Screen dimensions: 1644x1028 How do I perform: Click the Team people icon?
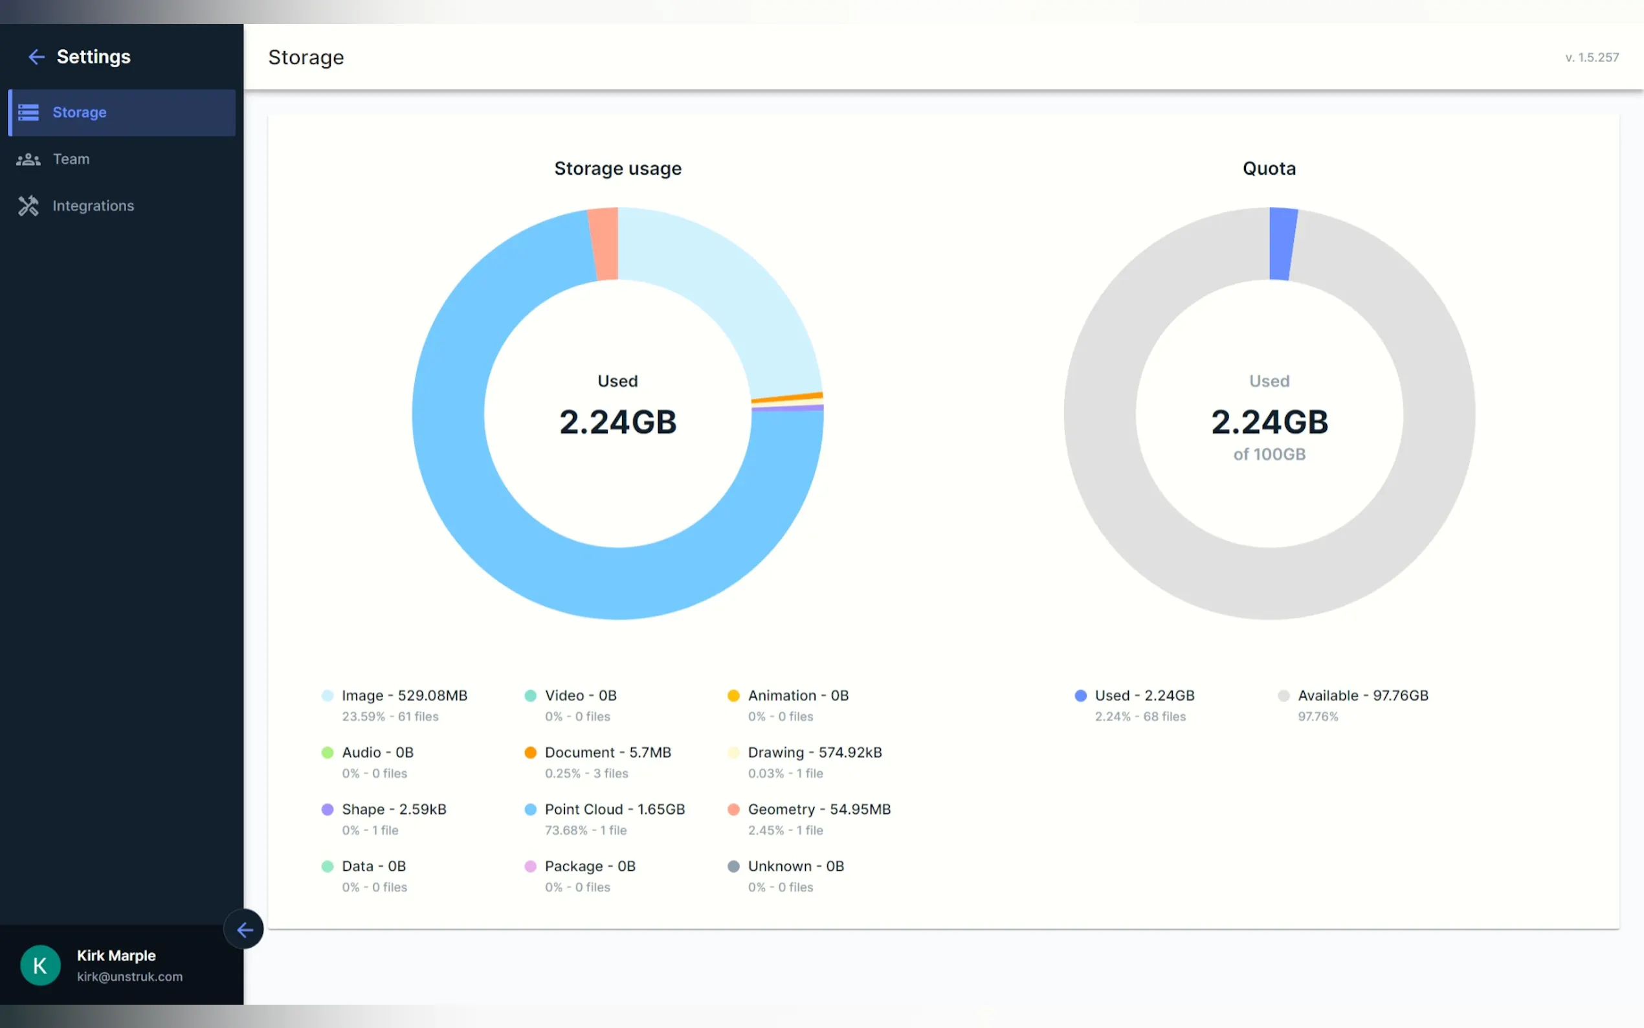click(28, 159)
